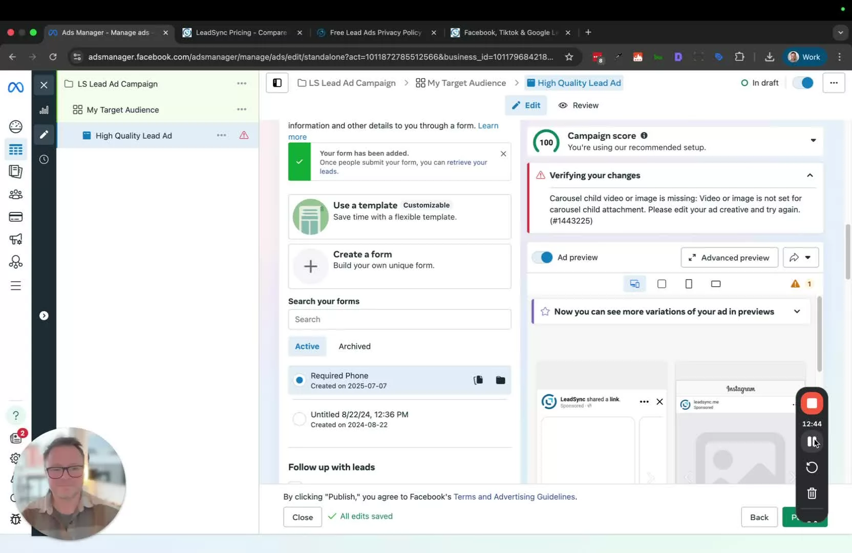Viewport: 852px width, 553px height.
Task: Collapse the Verifying your changes section
Action: 810,176
